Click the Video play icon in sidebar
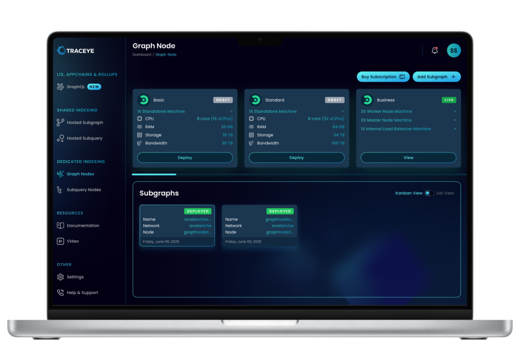This screenshot has width=520, height=343. coord(60,241)
